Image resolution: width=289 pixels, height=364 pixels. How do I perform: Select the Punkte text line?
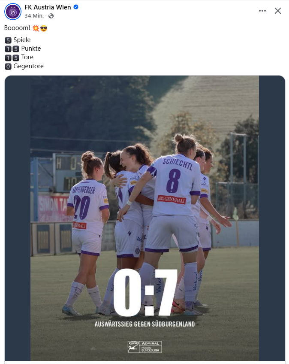(x=23, y=49)
